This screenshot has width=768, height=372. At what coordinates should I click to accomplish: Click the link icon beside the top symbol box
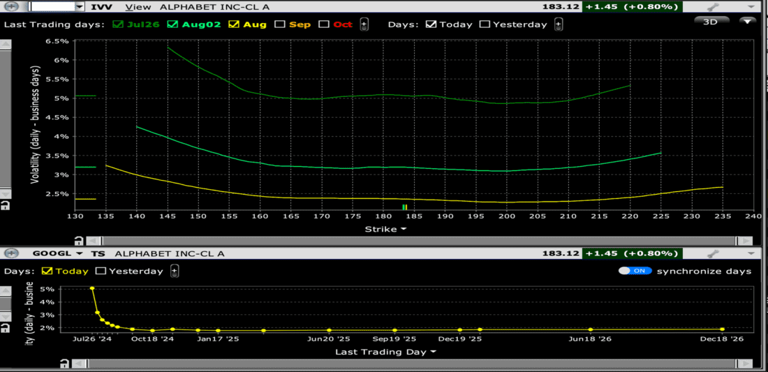click(13, 7)
